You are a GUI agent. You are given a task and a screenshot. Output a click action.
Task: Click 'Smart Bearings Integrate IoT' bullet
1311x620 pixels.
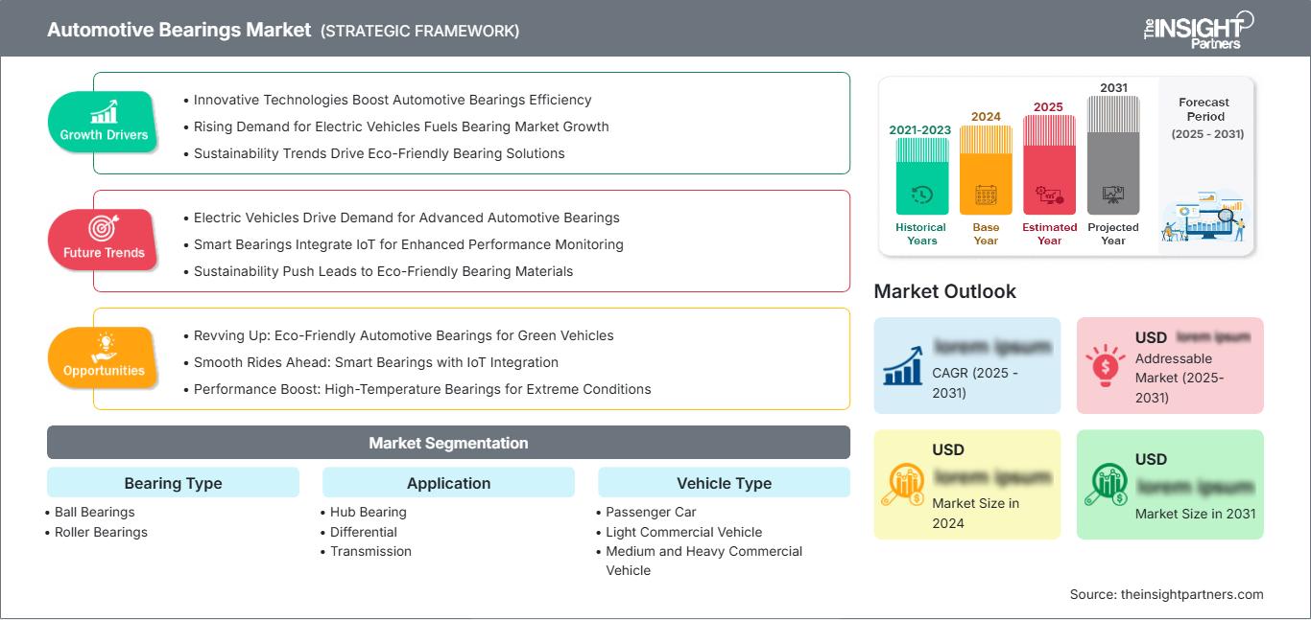coord(409,244)
